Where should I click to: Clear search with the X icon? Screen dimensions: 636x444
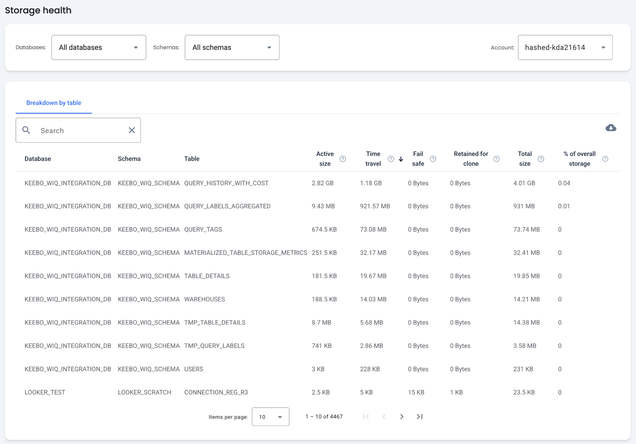(x=132, y=130)
